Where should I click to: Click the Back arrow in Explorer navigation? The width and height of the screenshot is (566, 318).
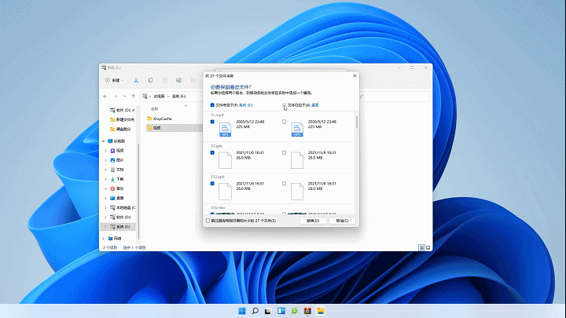point(105,96)
